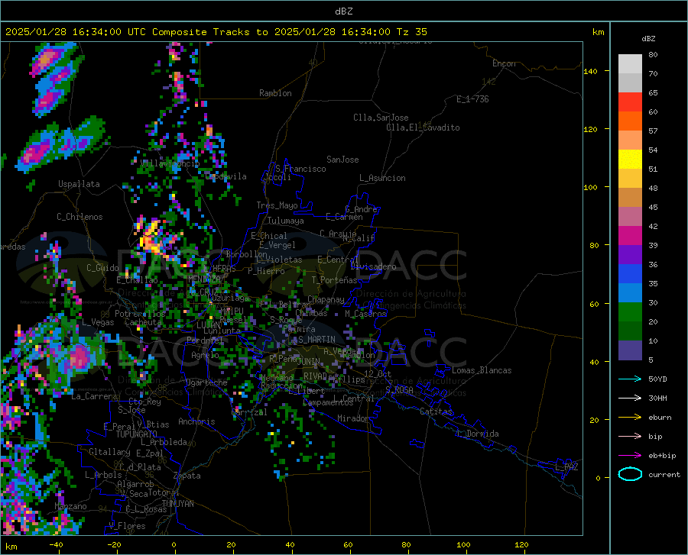Click the 0 km horizontal axis tick
Screen dimensions: 688x555
(x=174, y=544)
